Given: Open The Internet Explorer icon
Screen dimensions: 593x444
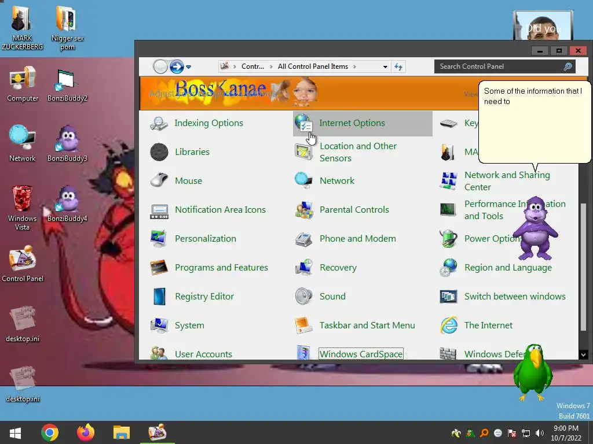Looking at the screenshot, I should (449, 325).
